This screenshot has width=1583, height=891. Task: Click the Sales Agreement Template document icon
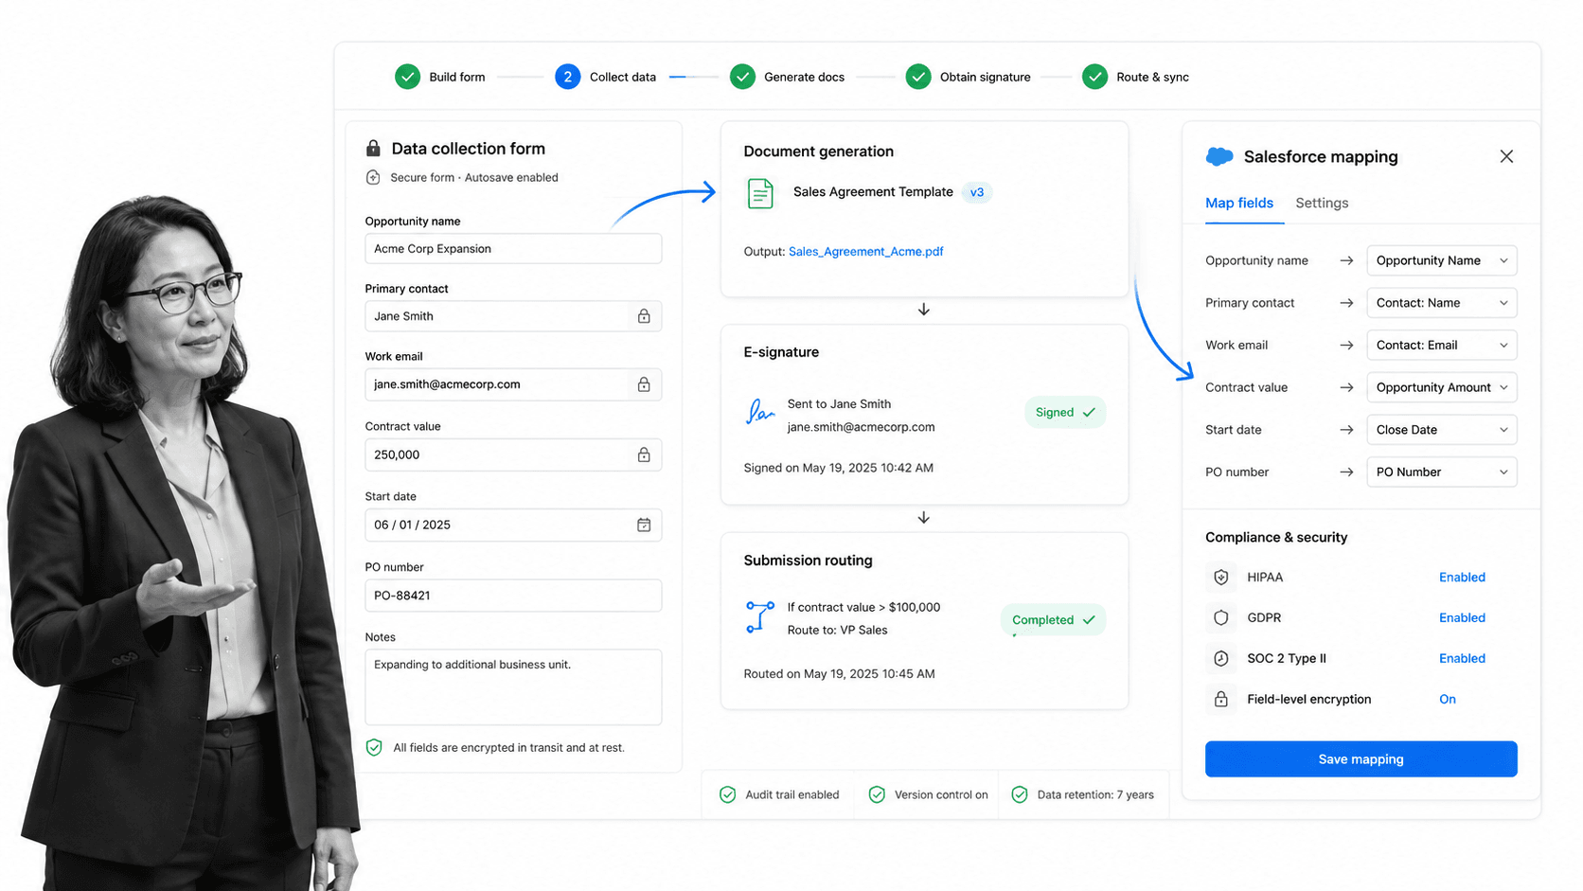[x=760, y=193]
